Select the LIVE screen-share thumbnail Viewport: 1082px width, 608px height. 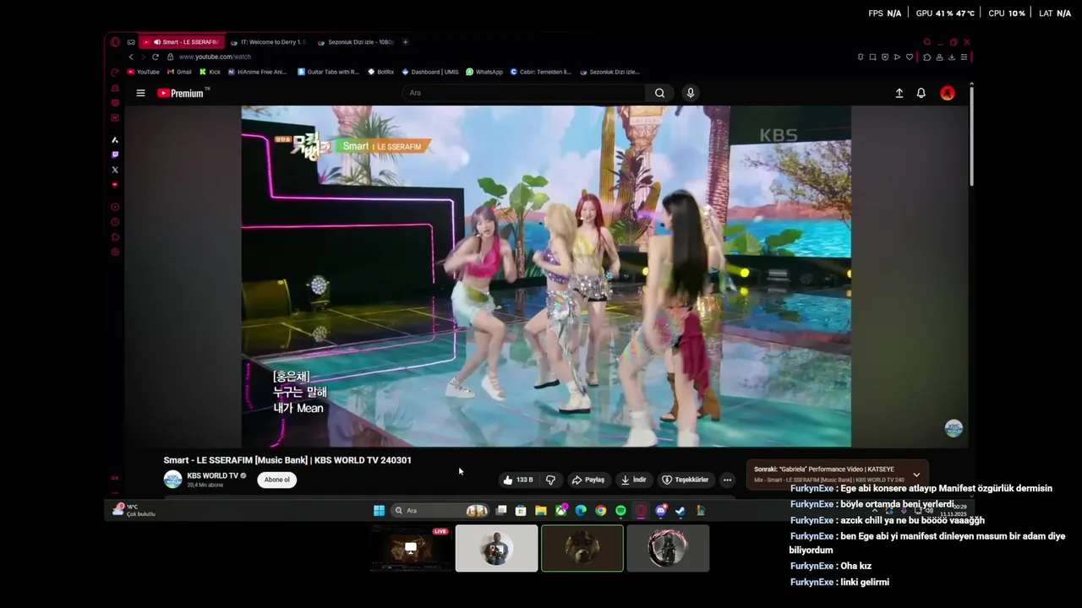click(x=411, y=548)
